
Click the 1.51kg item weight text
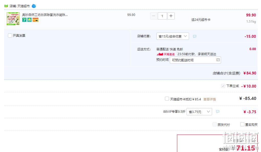(251, 22)
